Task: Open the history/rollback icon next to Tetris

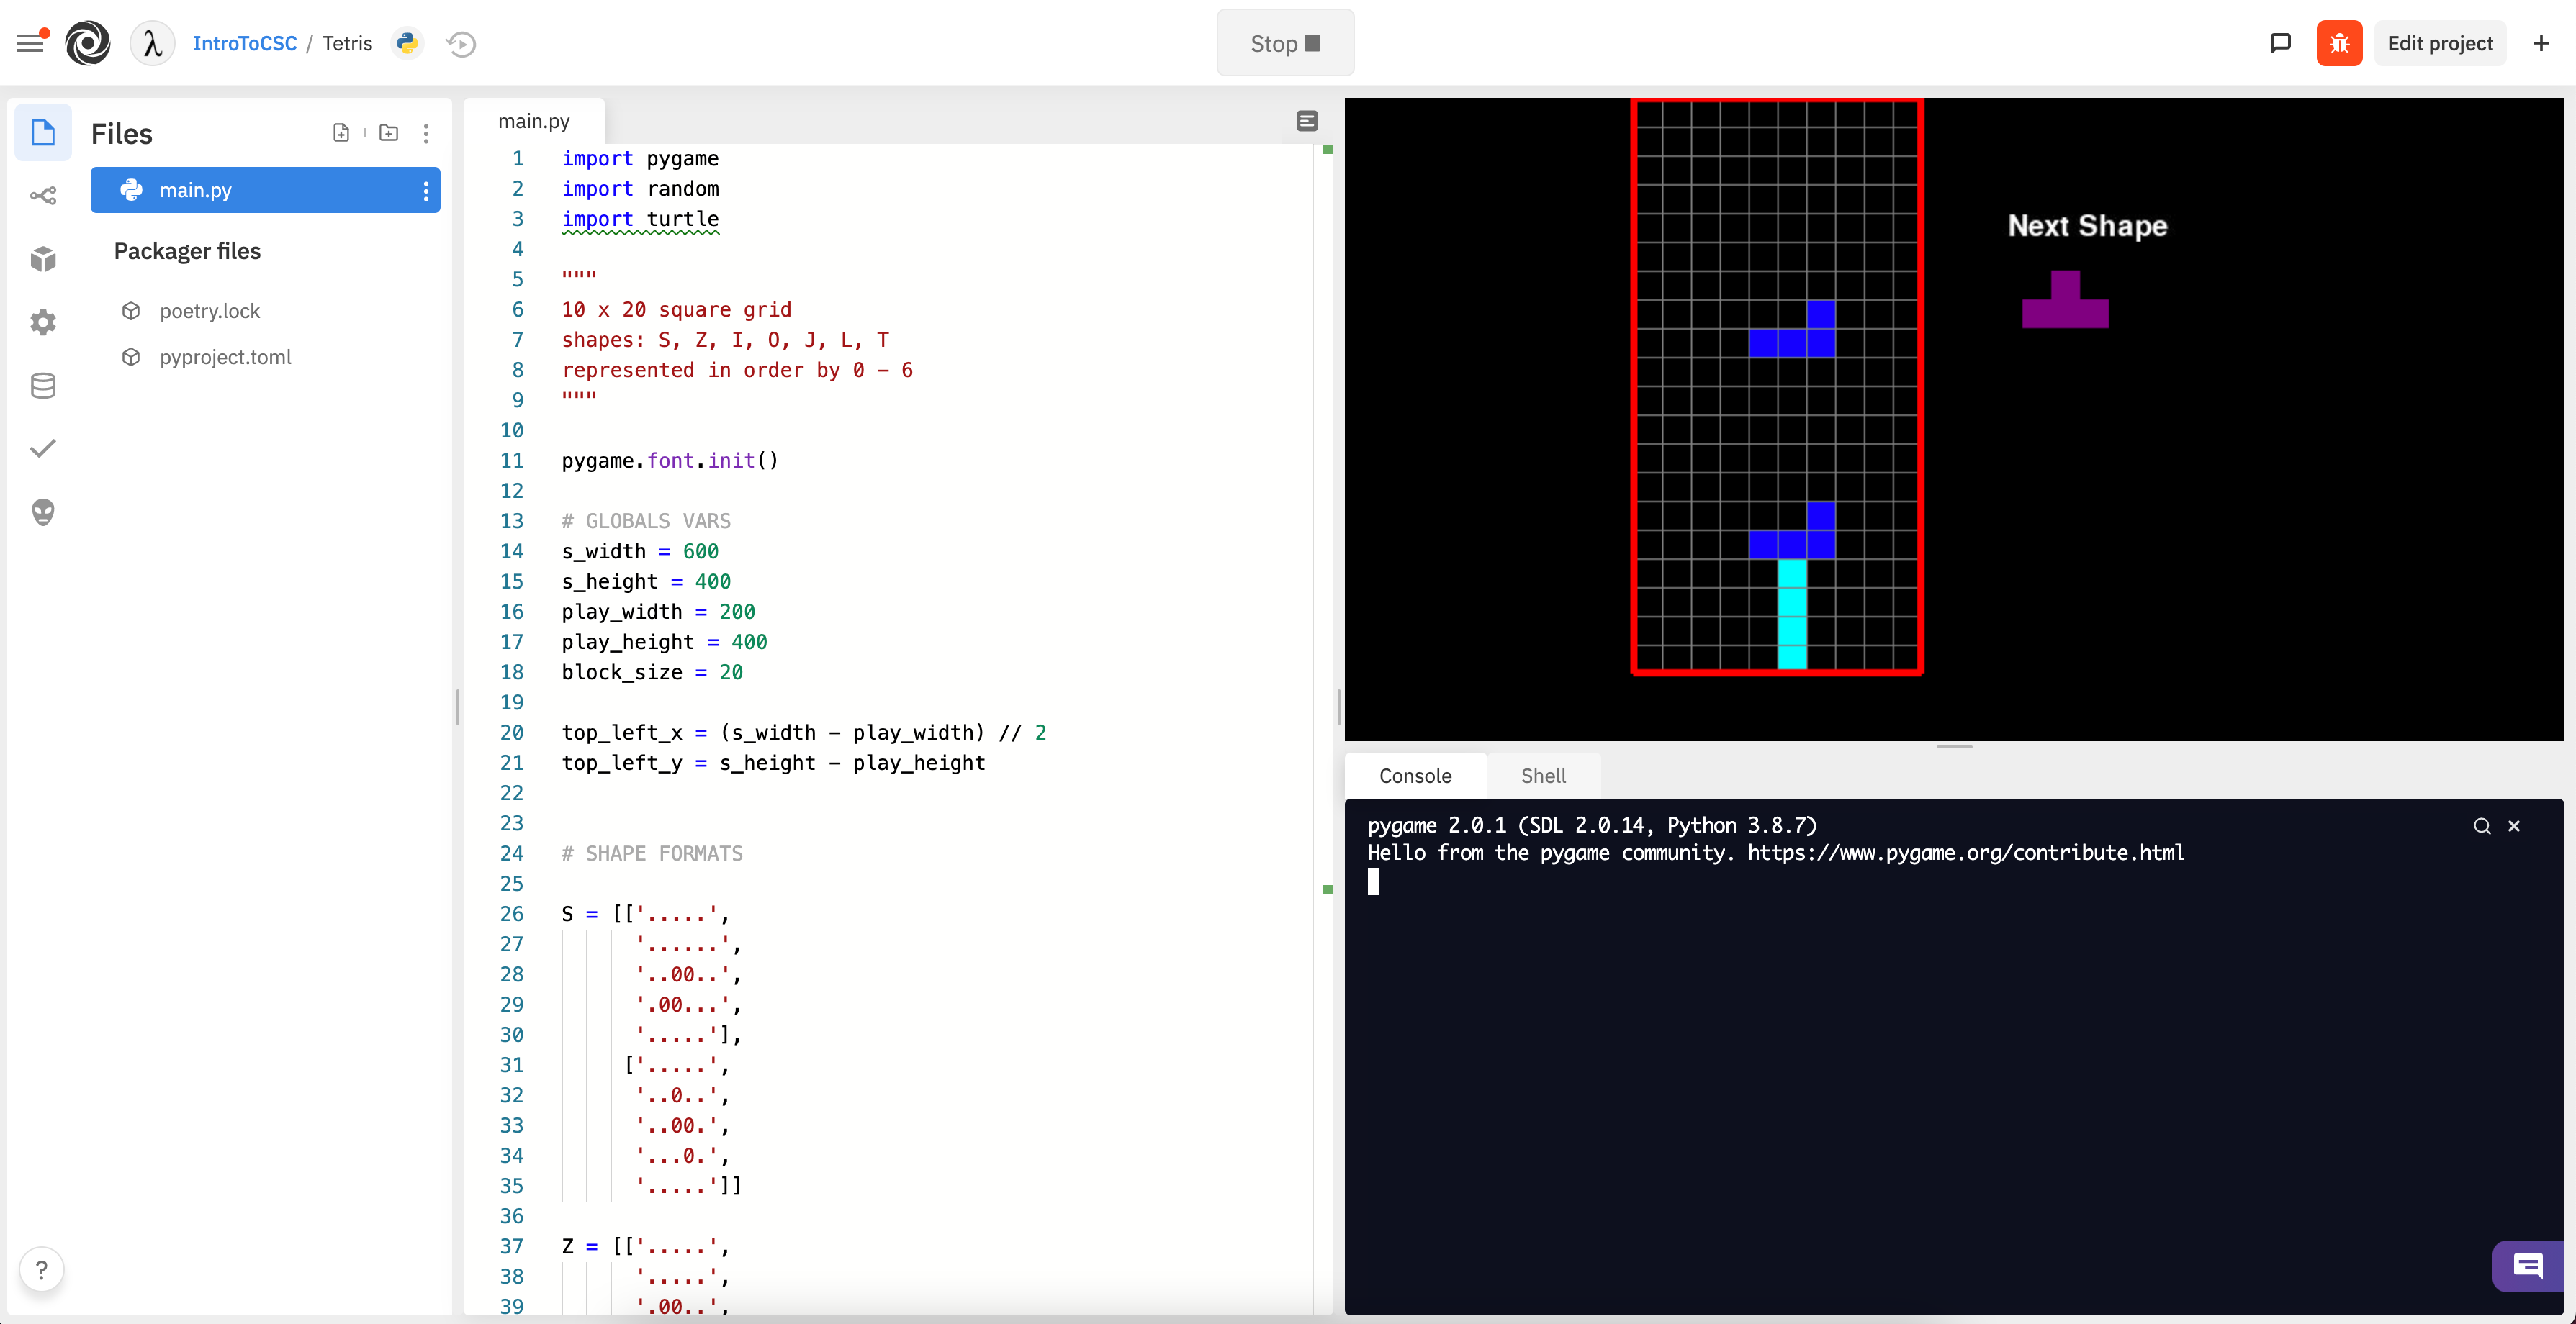Action: click(460, 43)
